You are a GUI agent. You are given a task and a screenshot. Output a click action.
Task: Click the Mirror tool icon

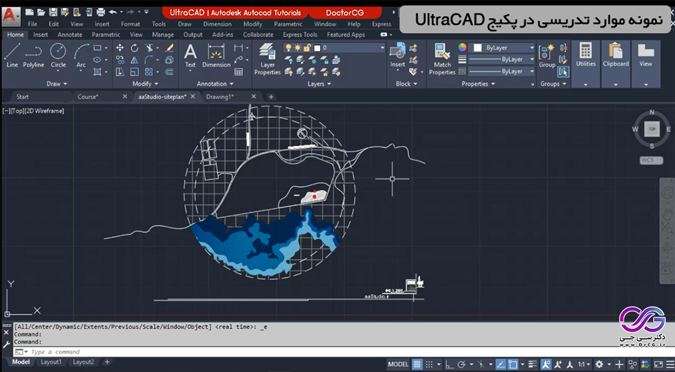pyautogui.click(x=134, y=60)
